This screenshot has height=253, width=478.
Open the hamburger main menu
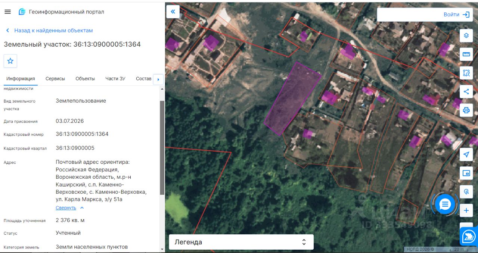(x=7, y=12)
